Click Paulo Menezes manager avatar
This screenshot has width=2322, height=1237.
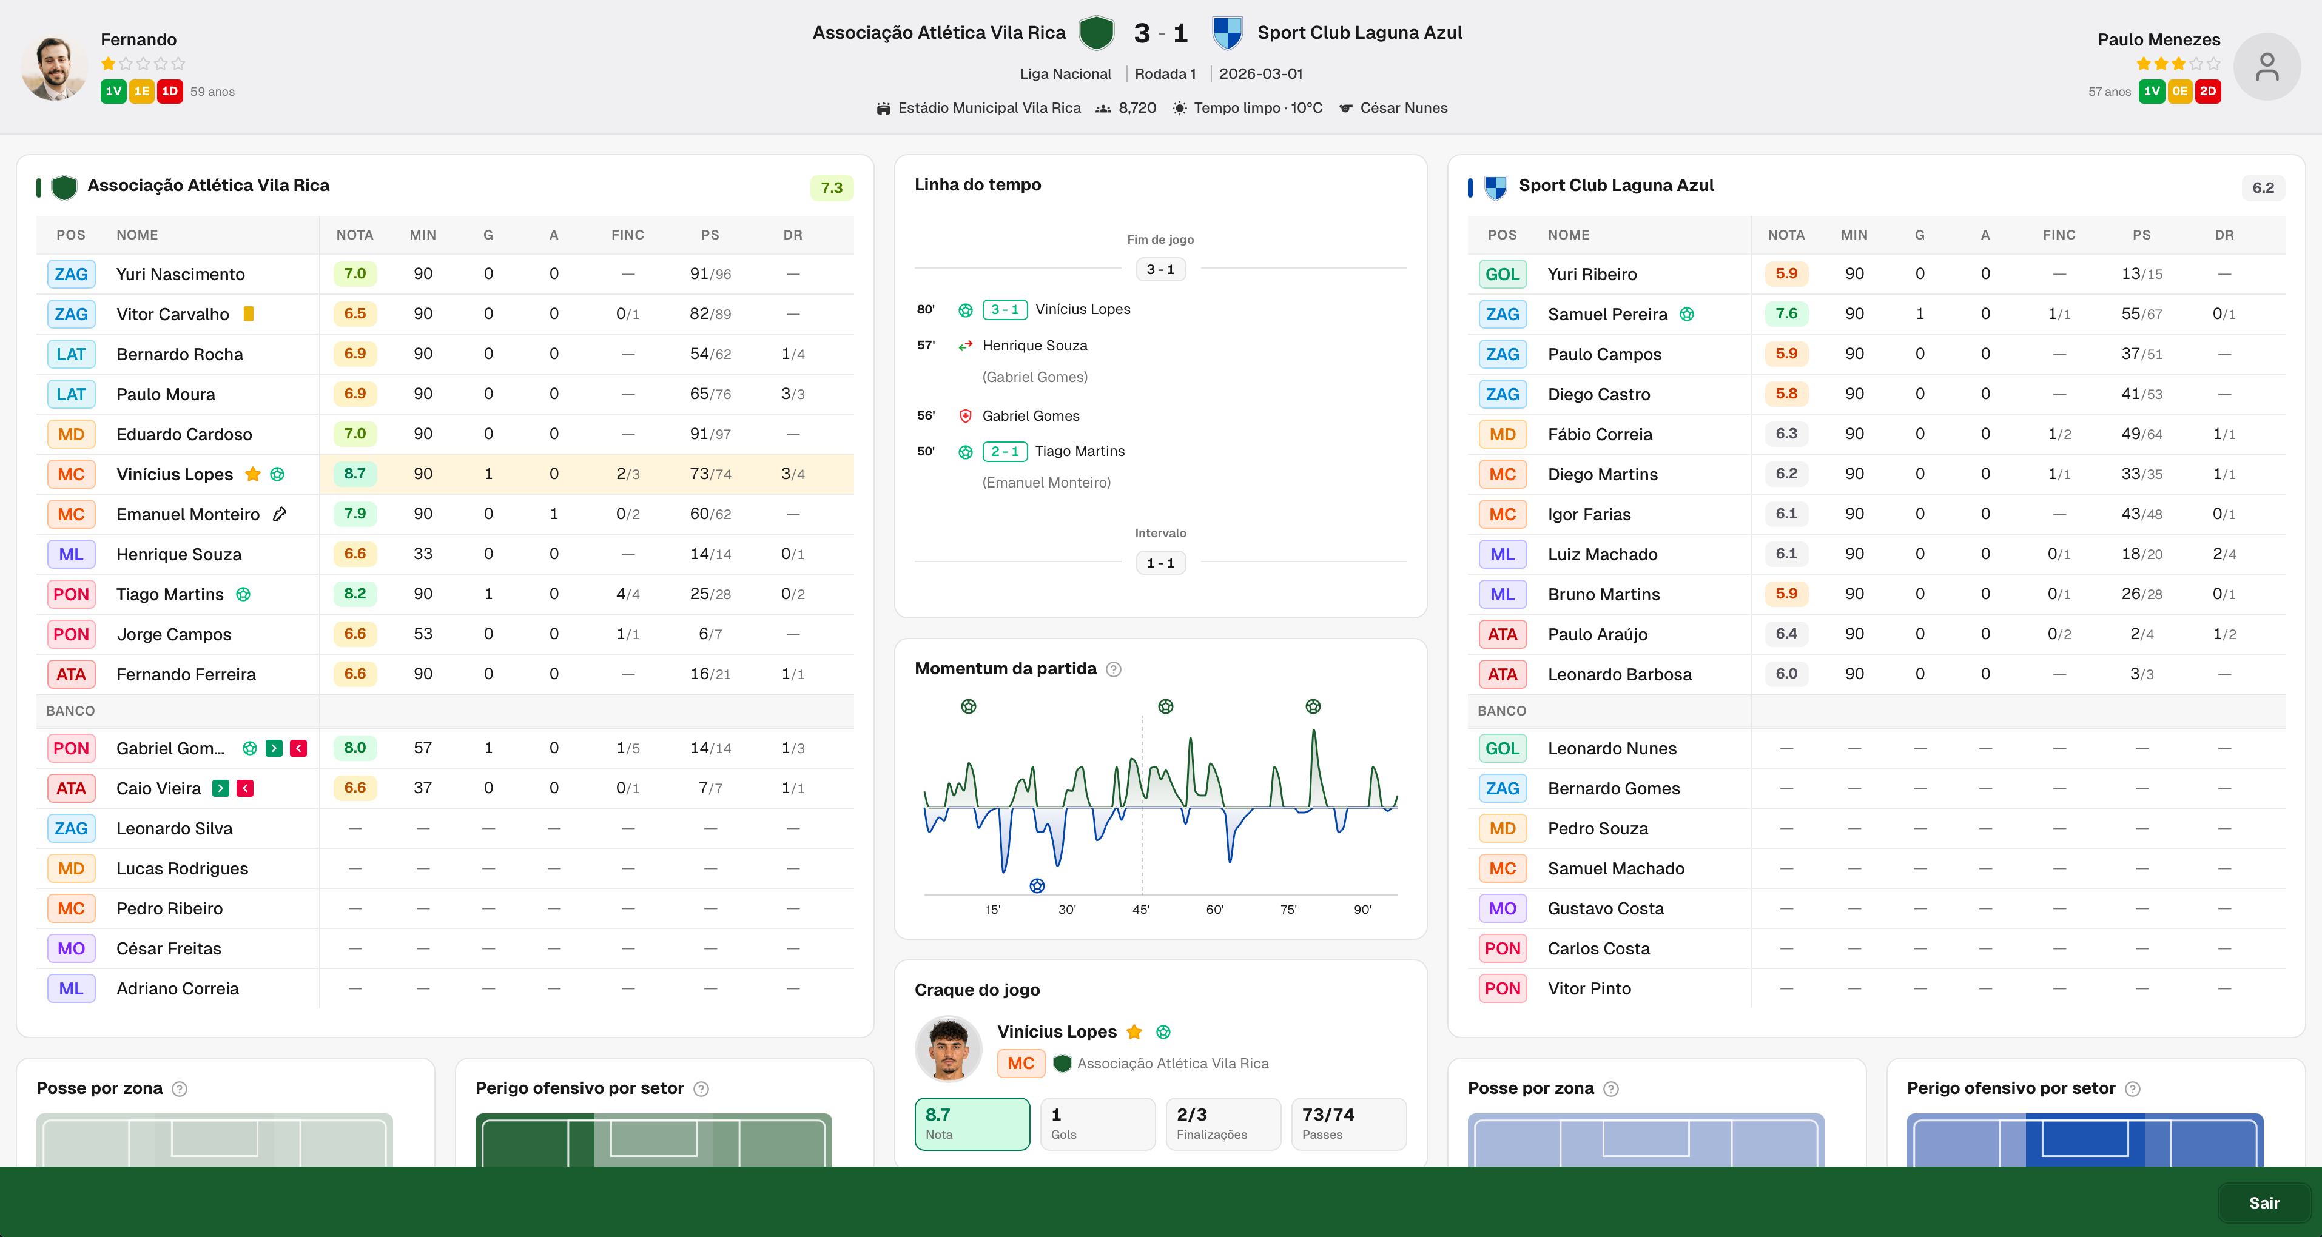point(2266,67)
